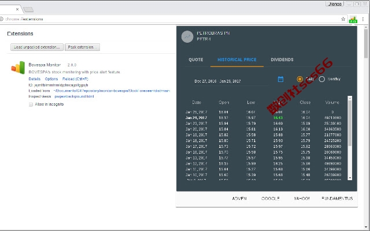This screenshot has width=370, height=231.
Task: Click the Jan 16, 2017 date cell
Action: click(x=197, y=152)
